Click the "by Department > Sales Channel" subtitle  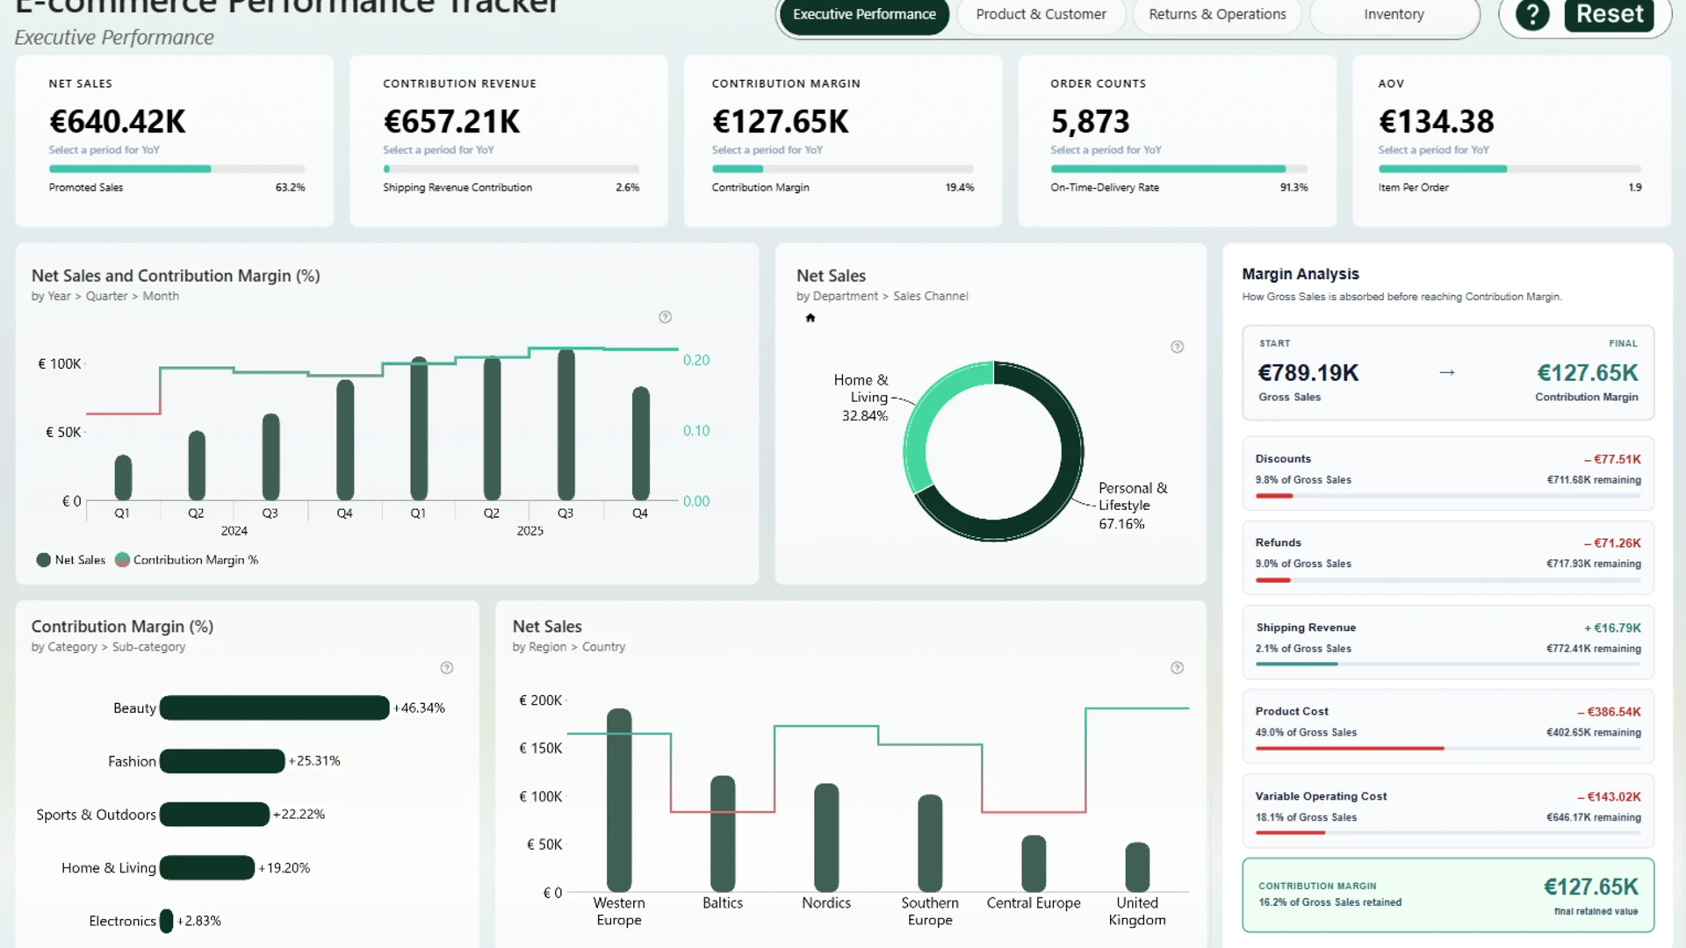pyautogui.click(x=882, y=297)
